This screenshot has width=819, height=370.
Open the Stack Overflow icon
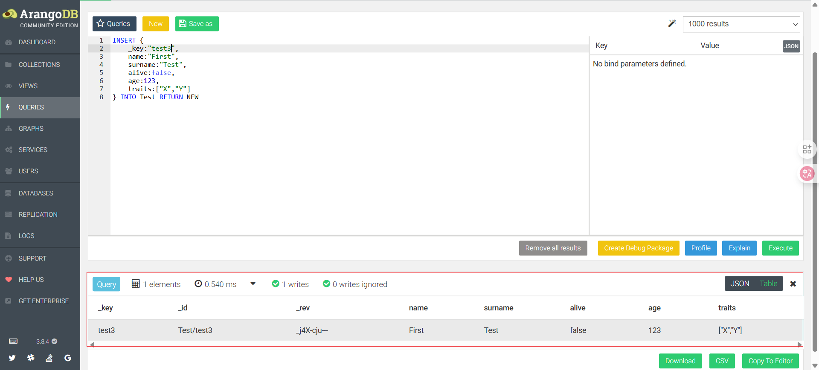49,358
